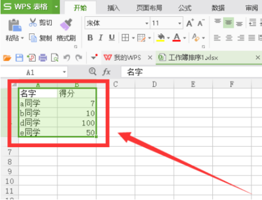The height and width of the screenshot is (200, 262).
Task: Click the Paste clipboard icon
Action: coord(15,25)
